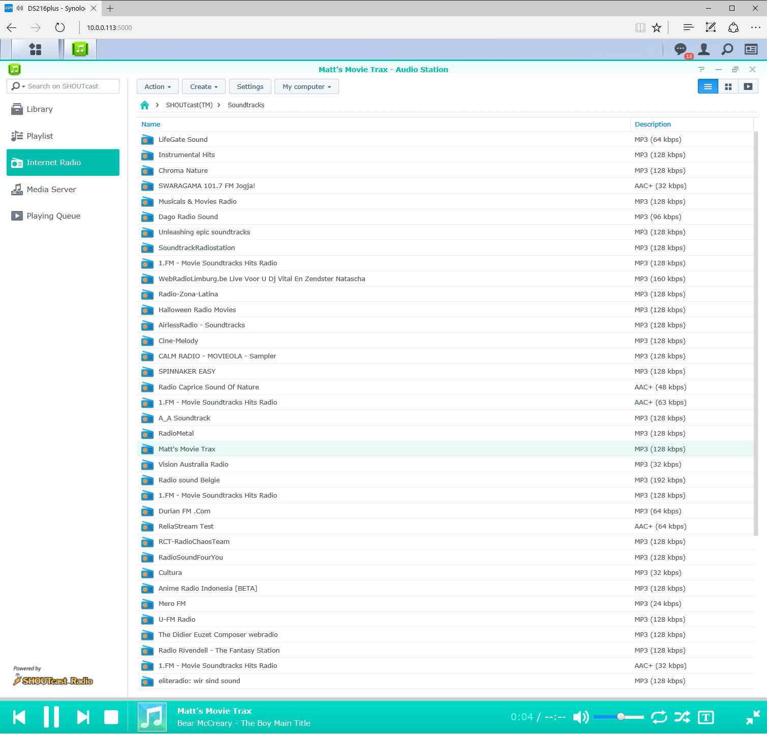Go to Internet Radio home icon

pos(145,105)
